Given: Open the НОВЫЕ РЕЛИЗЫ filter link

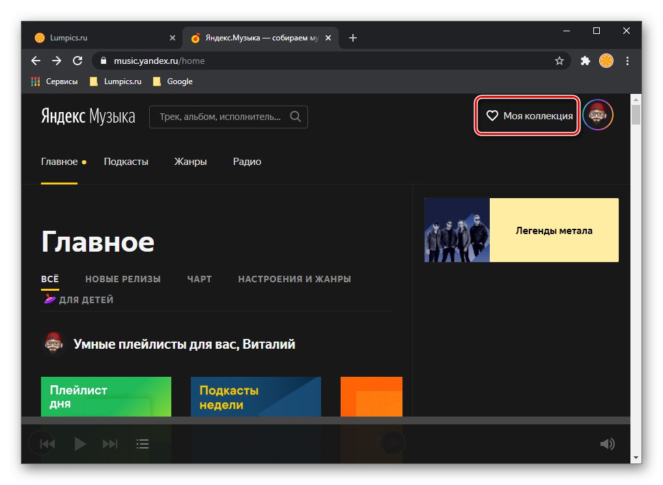Looking at the screenshot, I should tap(123, 279).
